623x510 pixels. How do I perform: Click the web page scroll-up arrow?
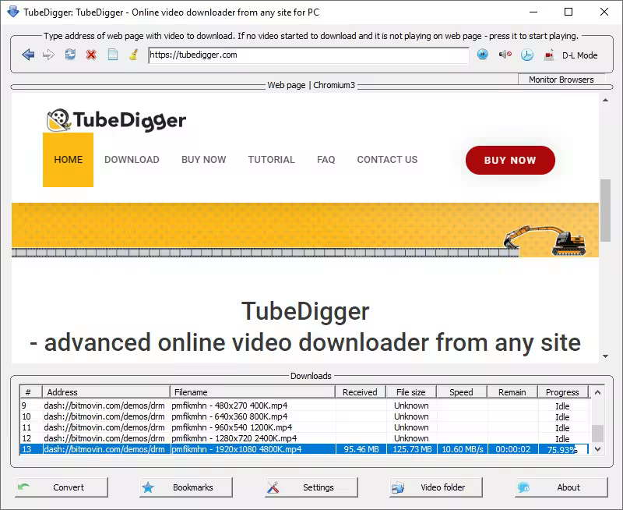point(605,100)
